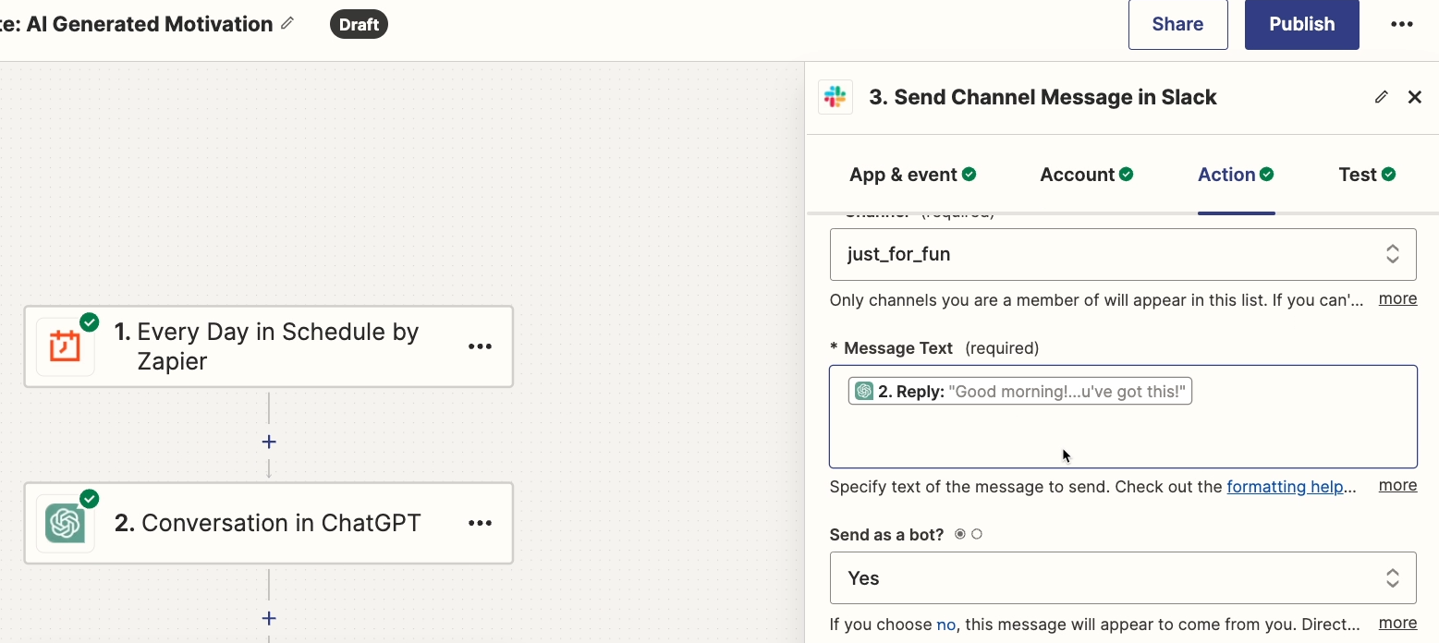Click the pencil icon beside the Zap title
Screen dimensions: 1439x643
click(287, 23)
